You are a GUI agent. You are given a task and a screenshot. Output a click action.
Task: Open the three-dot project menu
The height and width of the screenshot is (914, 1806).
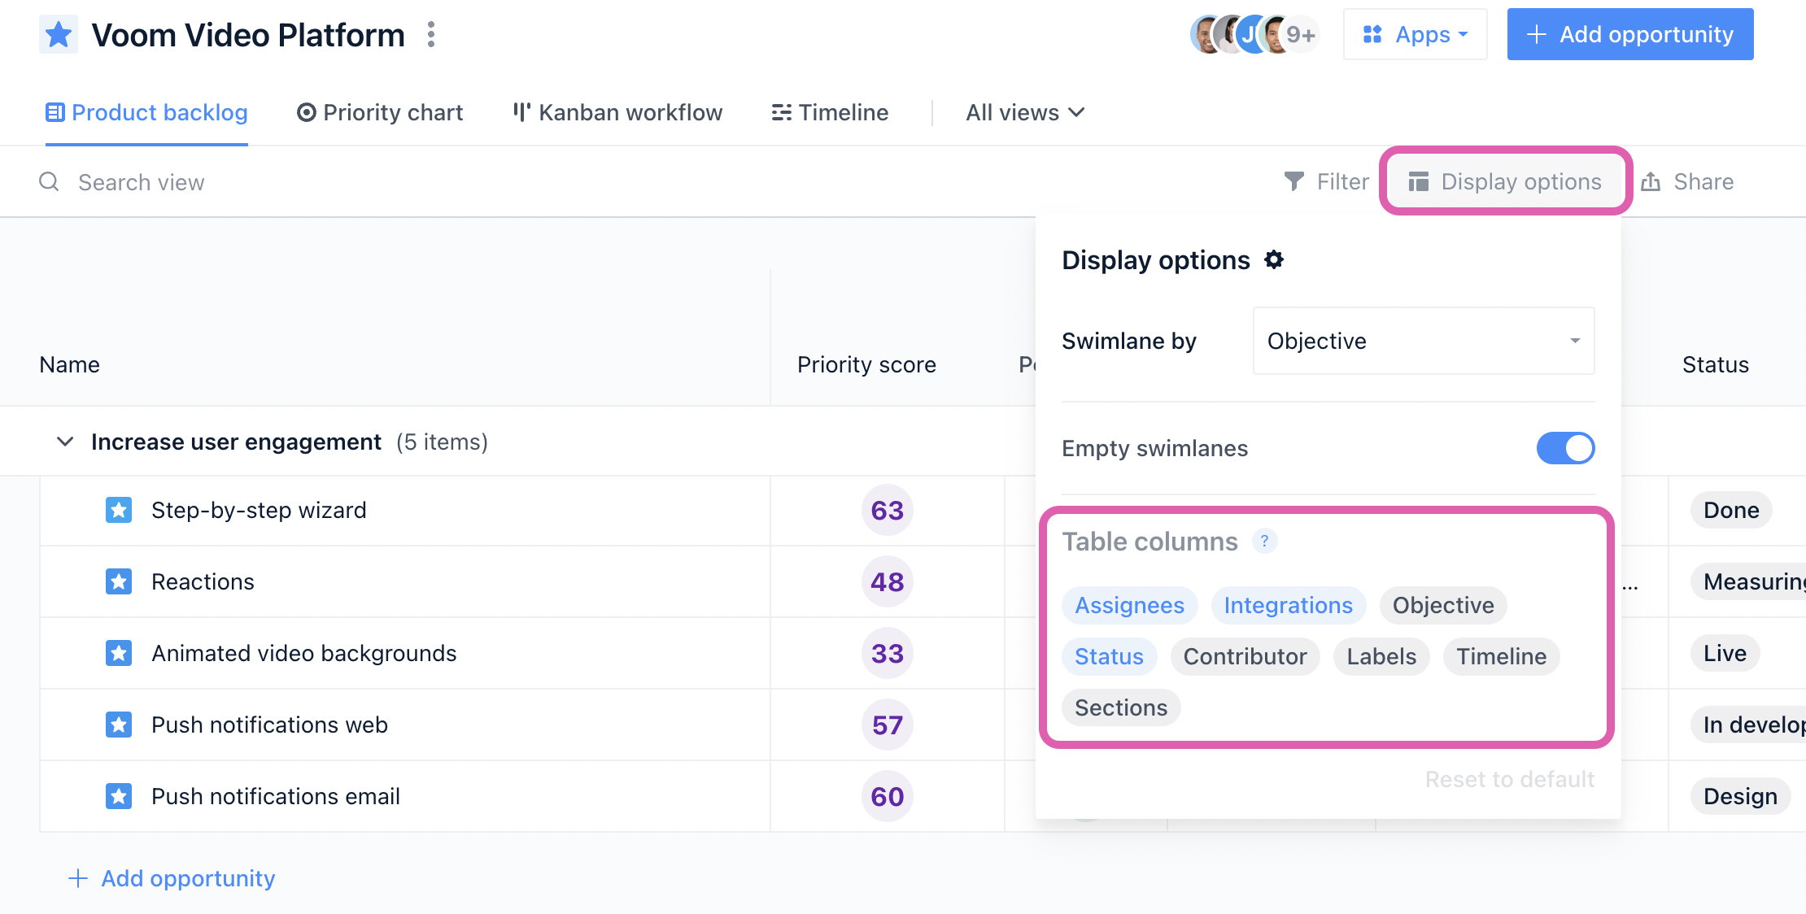431,35
